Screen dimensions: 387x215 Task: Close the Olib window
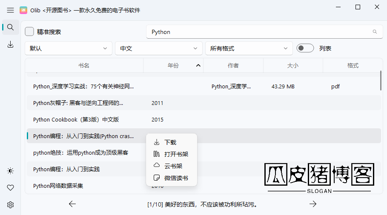click(377, 7)
